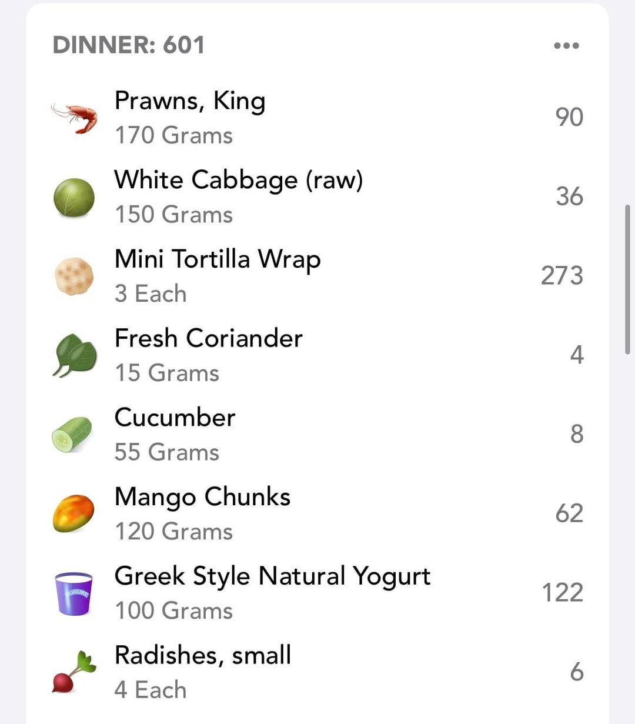Click the 273 calorie value

pos(562,276)
